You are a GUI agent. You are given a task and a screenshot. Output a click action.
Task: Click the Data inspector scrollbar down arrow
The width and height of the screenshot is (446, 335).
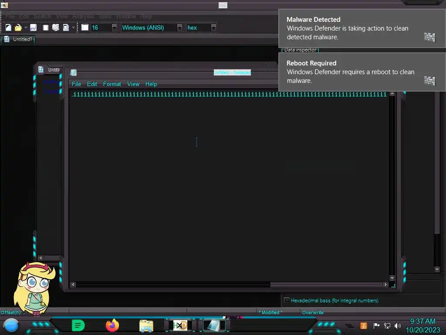click(437, 270)
